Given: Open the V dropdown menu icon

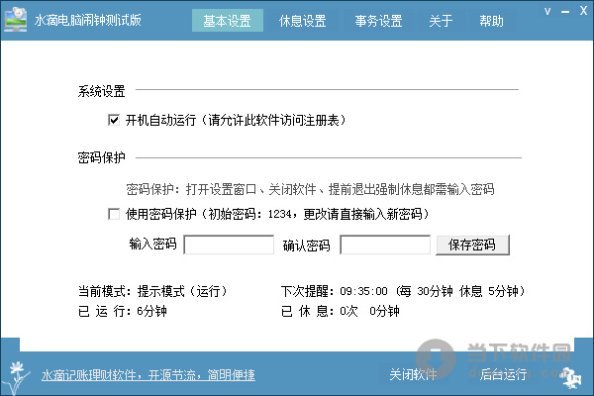Looking at the screenshot, I should (x=547, y=11).
